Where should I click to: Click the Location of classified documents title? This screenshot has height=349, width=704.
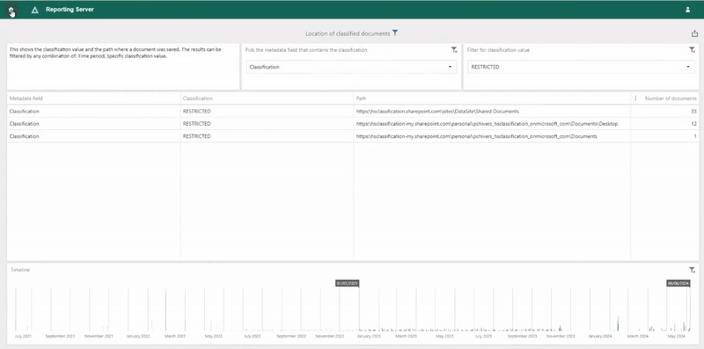[x=348, y=33]
